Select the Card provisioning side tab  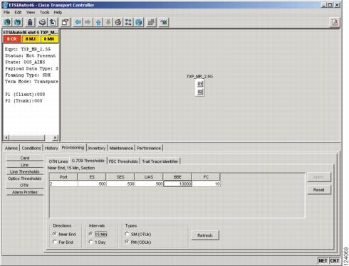25,158
